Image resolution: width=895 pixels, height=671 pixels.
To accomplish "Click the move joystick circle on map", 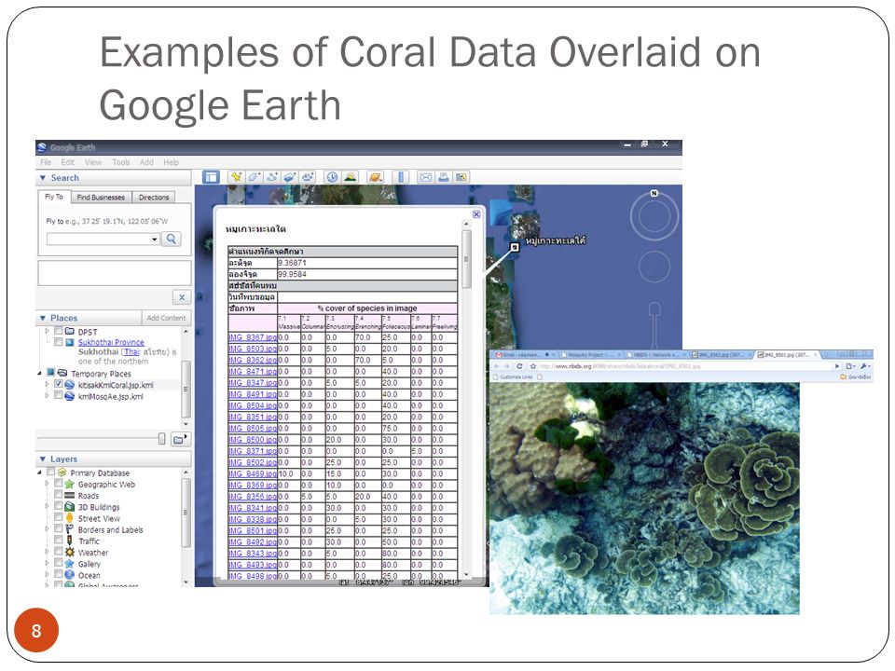I will click(x=654, y=267).
